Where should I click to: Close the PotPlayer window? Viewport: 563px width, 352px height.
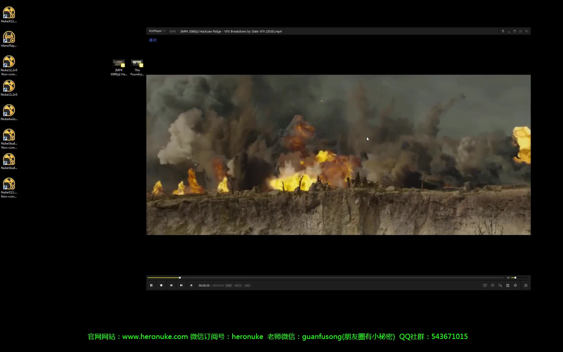[527, 31]
